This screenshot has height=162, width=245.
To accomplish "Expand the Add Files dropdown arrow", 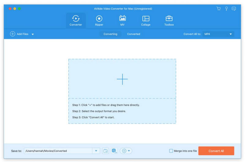I will point(33,34).
